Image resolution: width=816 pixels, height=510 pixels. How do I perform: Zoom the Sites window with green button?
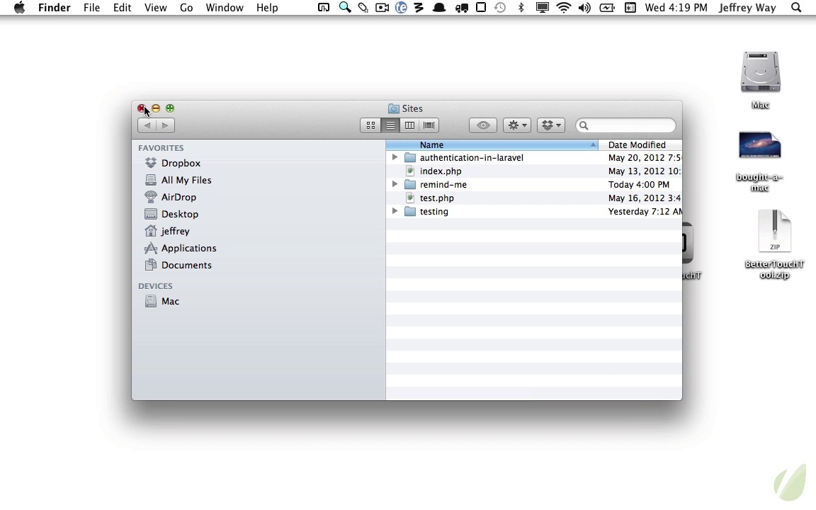click(x=170, y=108)
